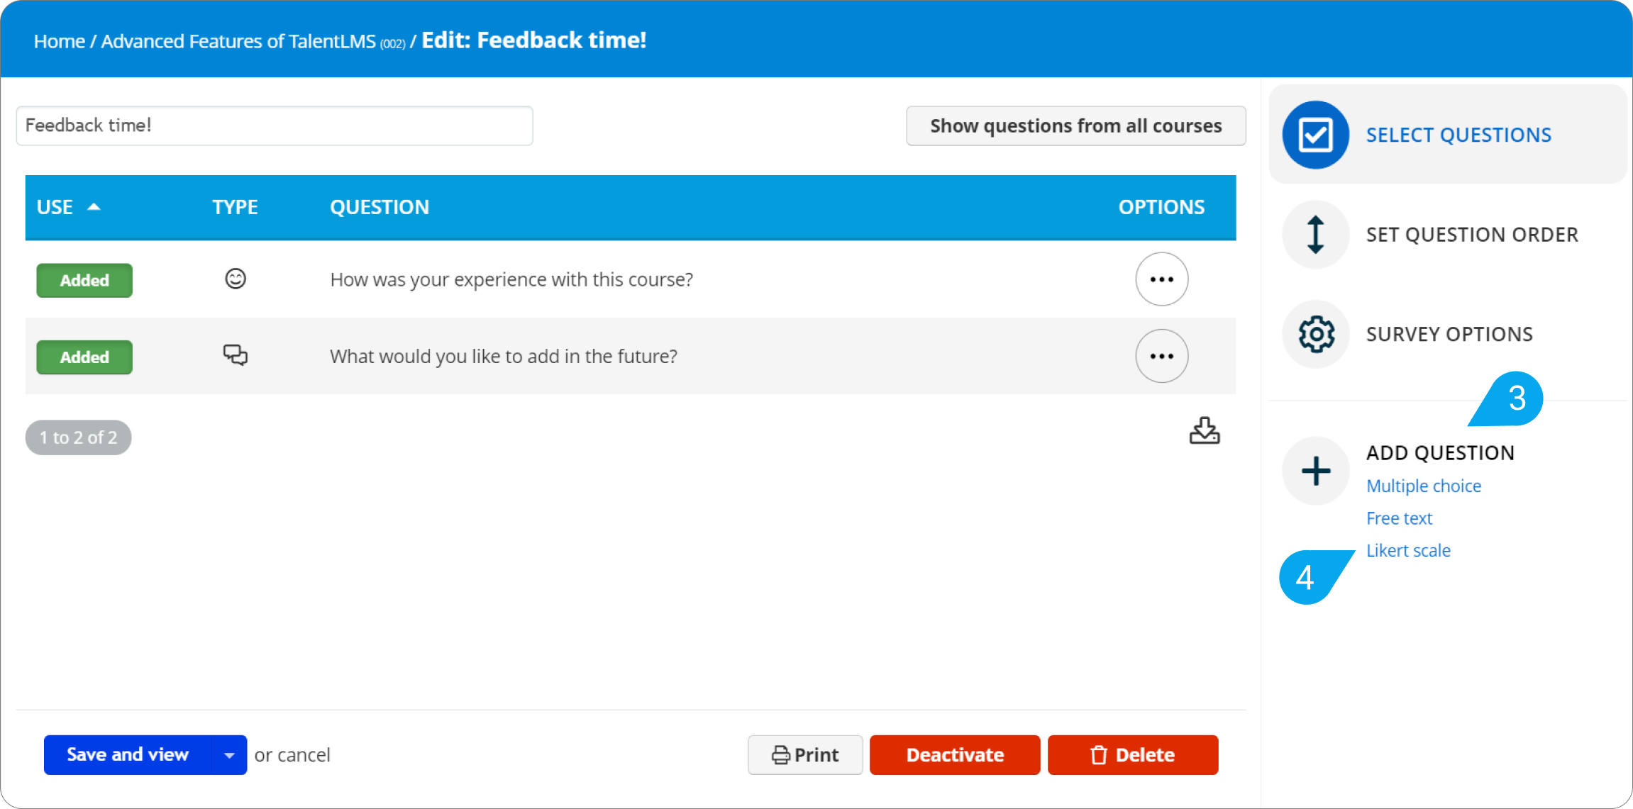Open options menu for future additions question

[x=1161, y=356]
